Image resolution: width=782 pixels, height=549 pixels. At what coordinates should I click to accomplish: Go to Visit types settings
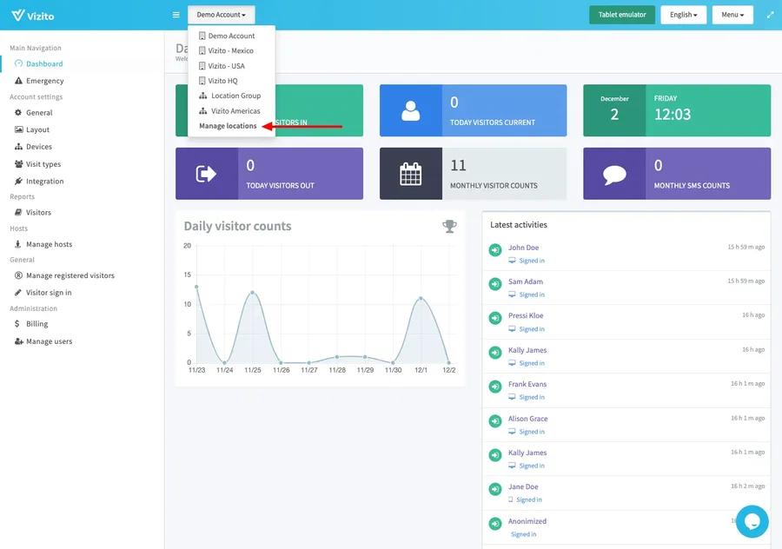(x=43, y=164)
